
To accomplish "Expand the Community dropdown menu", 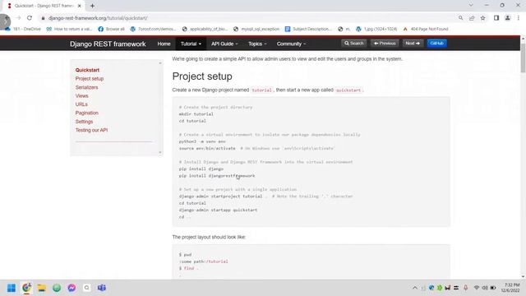I will (x=291, y=44).
